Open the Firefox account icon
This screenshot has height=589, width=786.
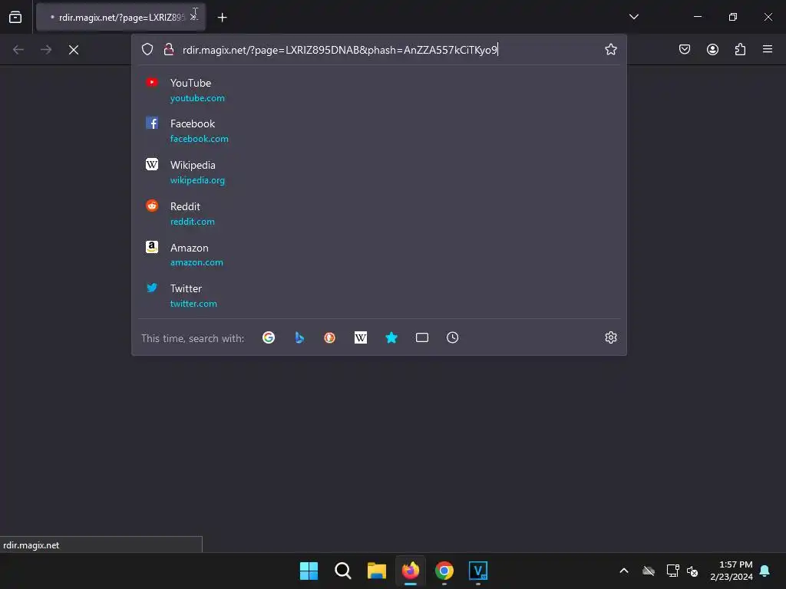[x=712, y=49]
